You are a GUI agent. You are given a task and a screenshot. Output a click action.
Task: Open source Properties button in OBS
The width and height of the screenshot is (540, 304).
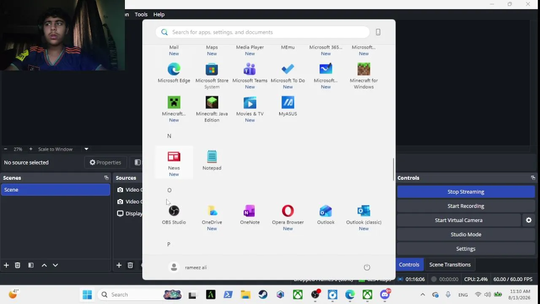[105, 163]
